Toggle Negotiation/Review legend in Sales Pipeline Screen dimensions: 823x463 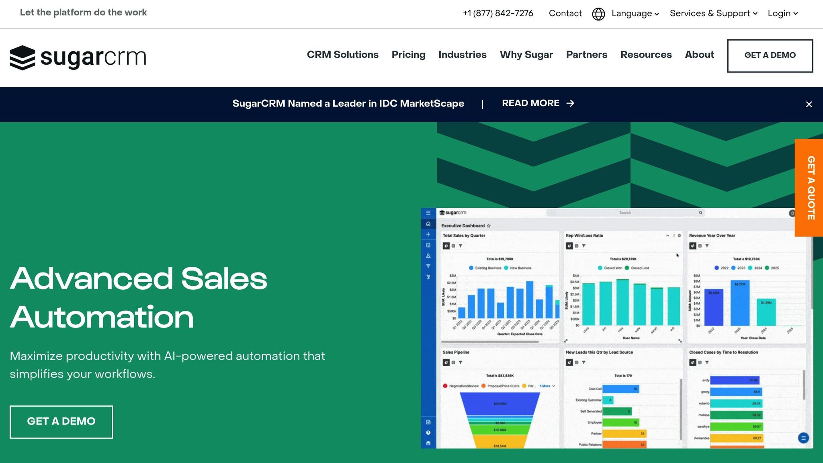[x=461, y=386]
